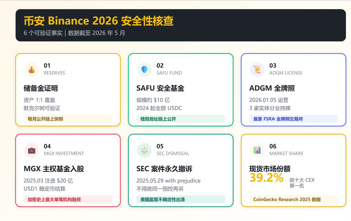Click the card number 04
This screenshot has height=221, width=351.
47,146
